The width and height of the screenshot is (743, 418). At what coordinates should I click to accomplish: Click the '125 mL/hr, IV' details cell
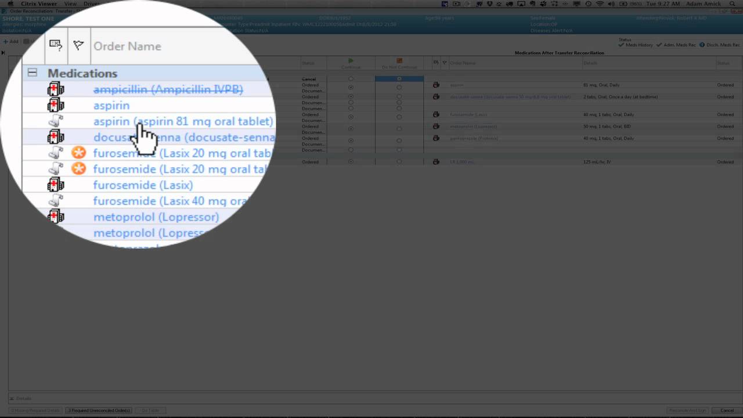[x=597, y=162]
